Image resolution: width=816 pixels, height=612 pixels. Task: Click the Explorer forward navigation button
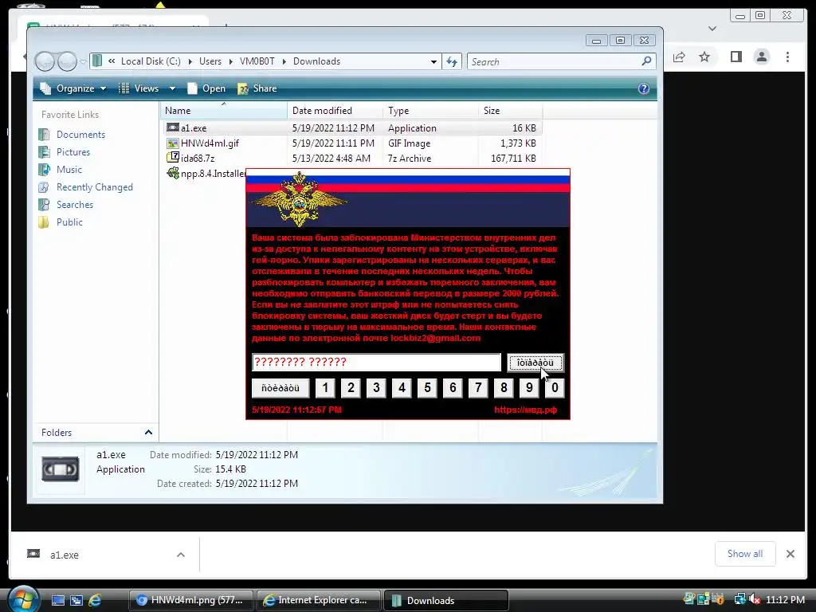(67, 62)
